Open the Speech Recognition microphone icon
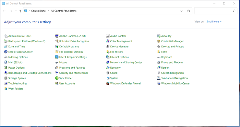 158,73
